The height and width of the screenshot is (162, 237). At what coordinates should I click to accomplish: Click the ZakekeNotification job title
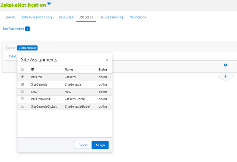point(23,5)
